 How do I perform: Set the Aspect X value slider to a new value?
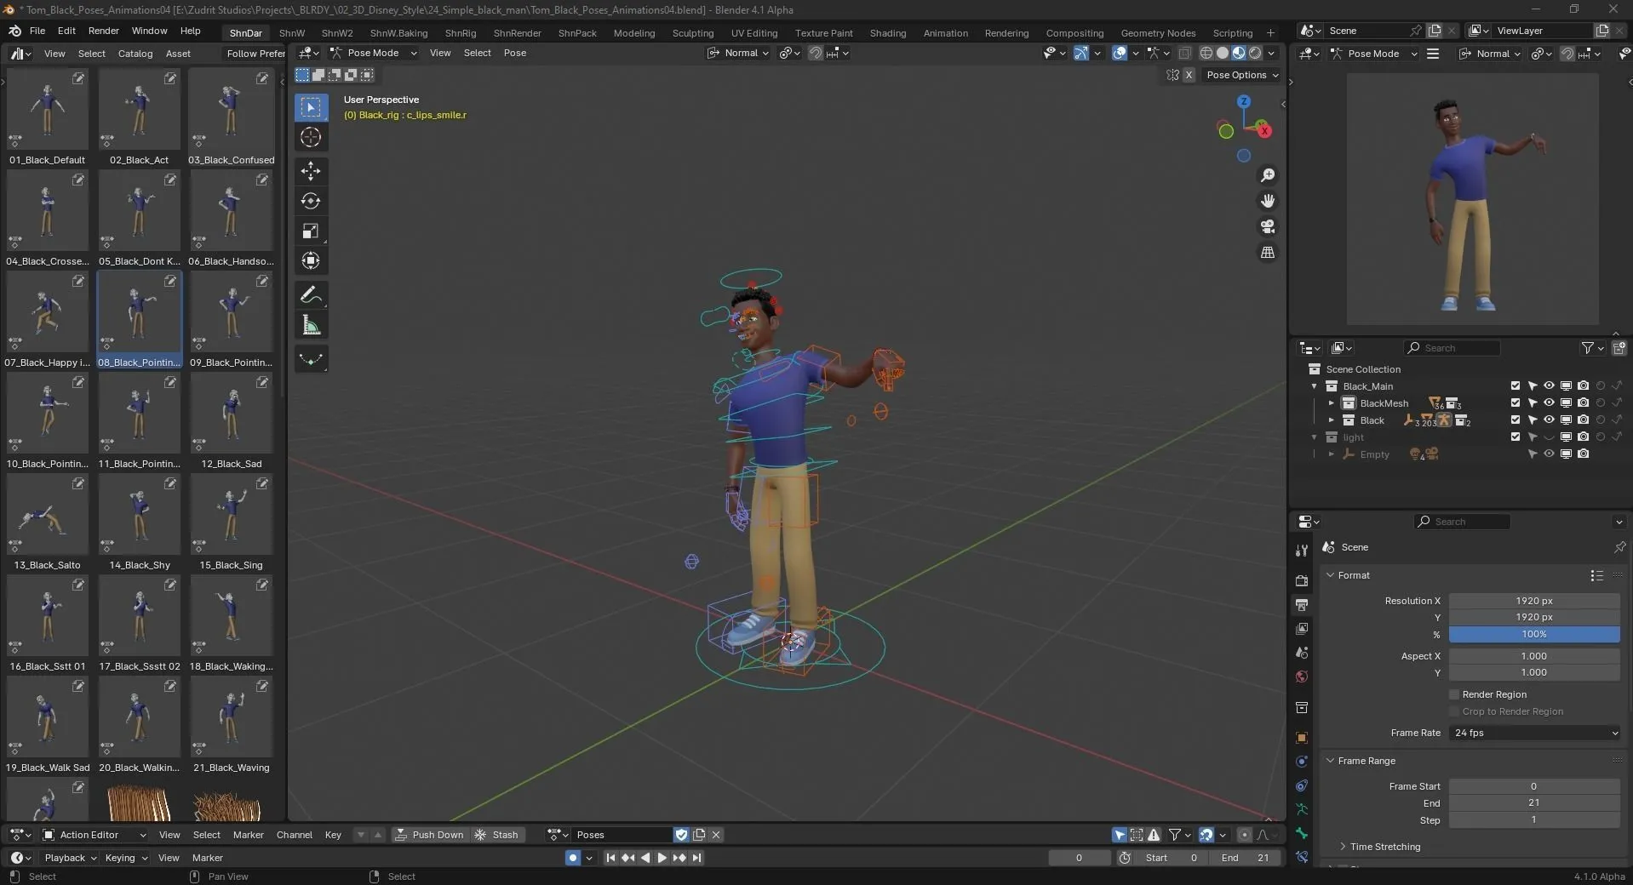1533,655
